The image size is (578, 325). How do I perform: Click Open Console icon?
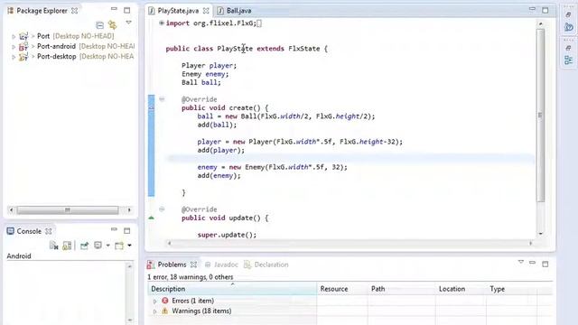coord(119,246)
